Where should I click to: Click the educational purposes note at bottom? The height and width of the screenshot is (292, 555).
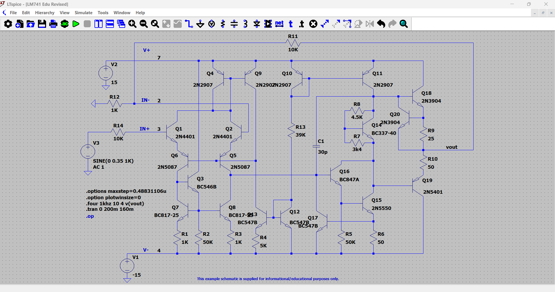[268, 279]
